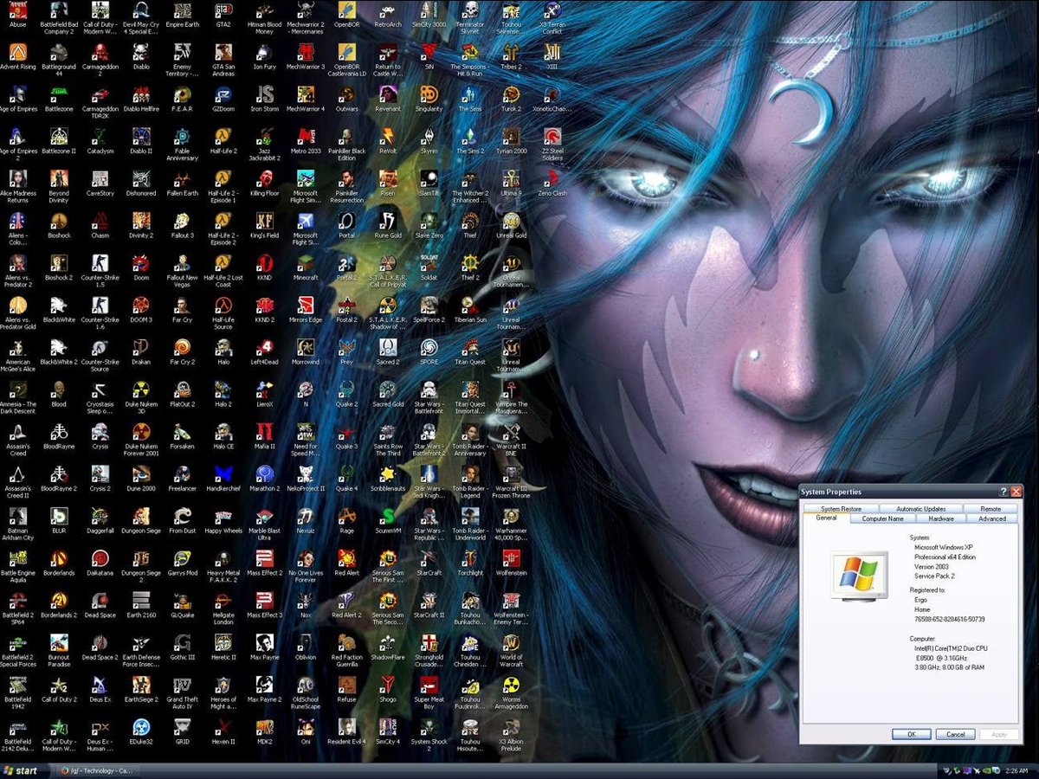Select the DOOM 3 desktop icon
This screenshot has width=1039, height=779.
141,310
